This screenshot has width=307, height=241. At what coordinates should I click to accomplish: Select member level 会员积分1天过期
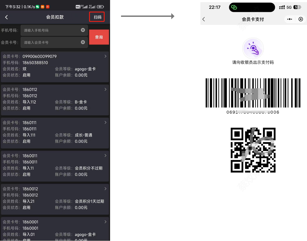tap(90, 201)
